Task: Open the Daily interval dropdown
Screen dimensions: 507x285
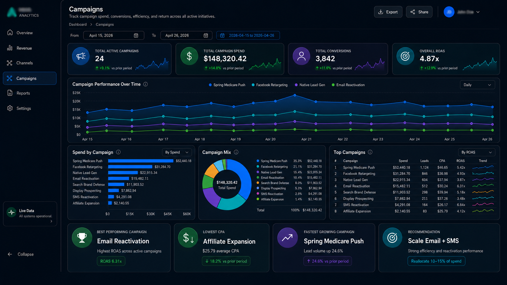Action: [x=477, y=85]
